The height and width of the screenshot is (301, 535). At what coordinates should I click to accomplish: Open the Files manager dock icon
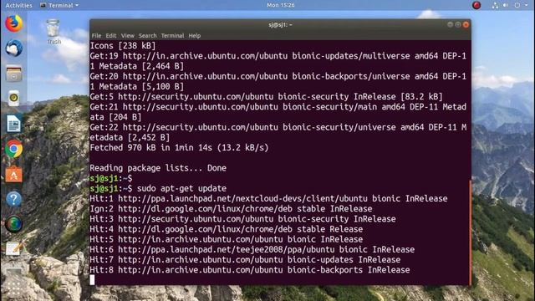coord(13,74)
